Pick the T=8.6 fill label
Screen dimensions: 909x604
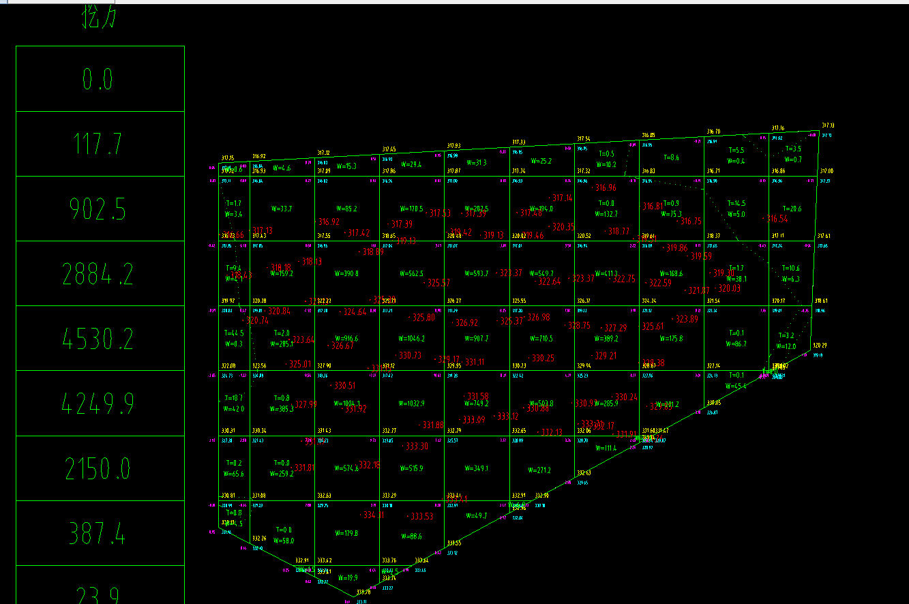tap(671, 157)
